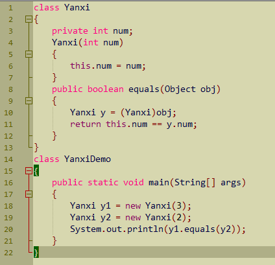275x265 pixels.
Task: Click 'y.num' on line 11
Action: pyautogui.click(x=179, y=124)
